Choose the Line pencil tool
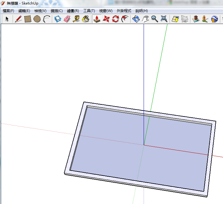Image resolution: width=223 pixels, height=204 pixels. (18, 19)
